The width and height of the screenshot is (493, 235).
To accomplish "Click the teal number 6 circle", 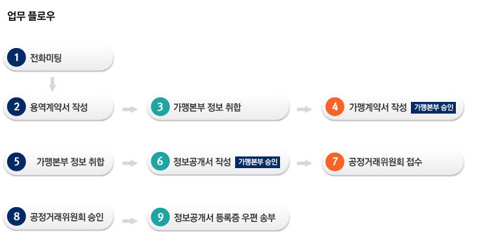I will coord(160,162).
